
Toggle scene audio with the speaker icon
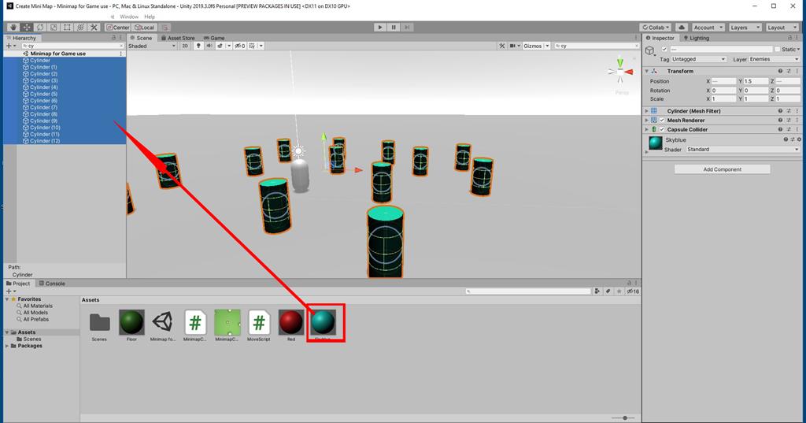[x=209, y=46]
